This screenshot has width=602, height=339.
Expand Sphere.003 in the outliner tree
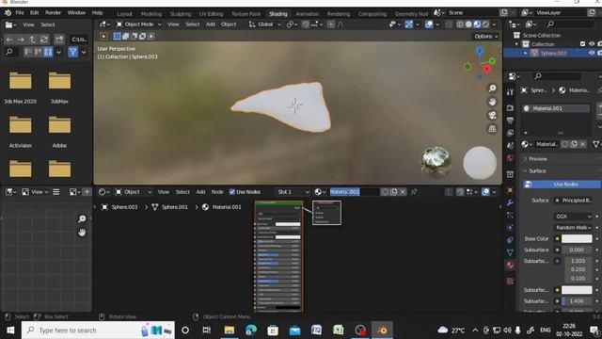(525, 53)
